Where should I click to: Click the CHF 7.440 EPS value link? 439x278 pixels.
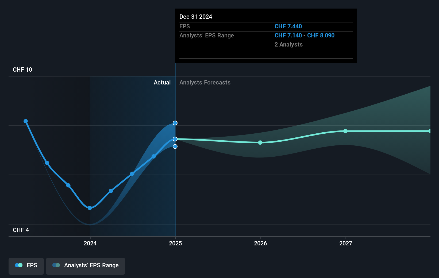[x=288, y=26]
